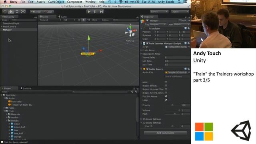Open the Layer dropdown in Inspector

click(x=182, y=24)
